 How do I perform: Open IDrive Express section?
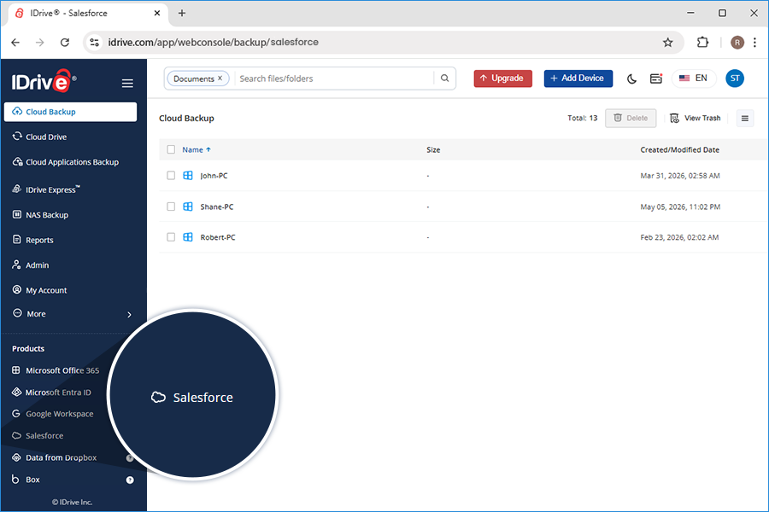click(x=46, y=189)
